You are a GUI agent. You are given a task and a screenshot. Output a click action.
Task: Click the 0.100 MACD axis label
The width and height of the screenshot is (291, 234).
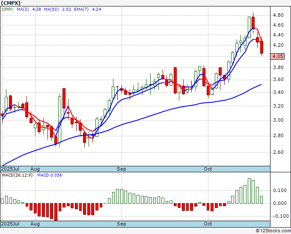[280, 191]
